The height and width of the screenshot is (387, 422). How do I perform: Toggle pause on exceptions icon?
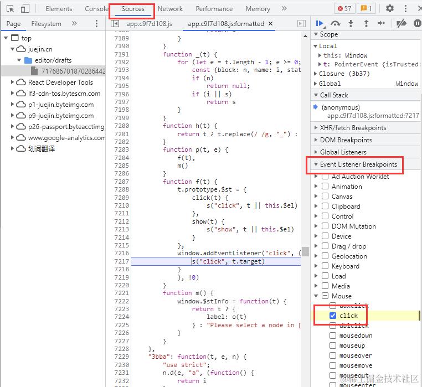coord(417,23)
